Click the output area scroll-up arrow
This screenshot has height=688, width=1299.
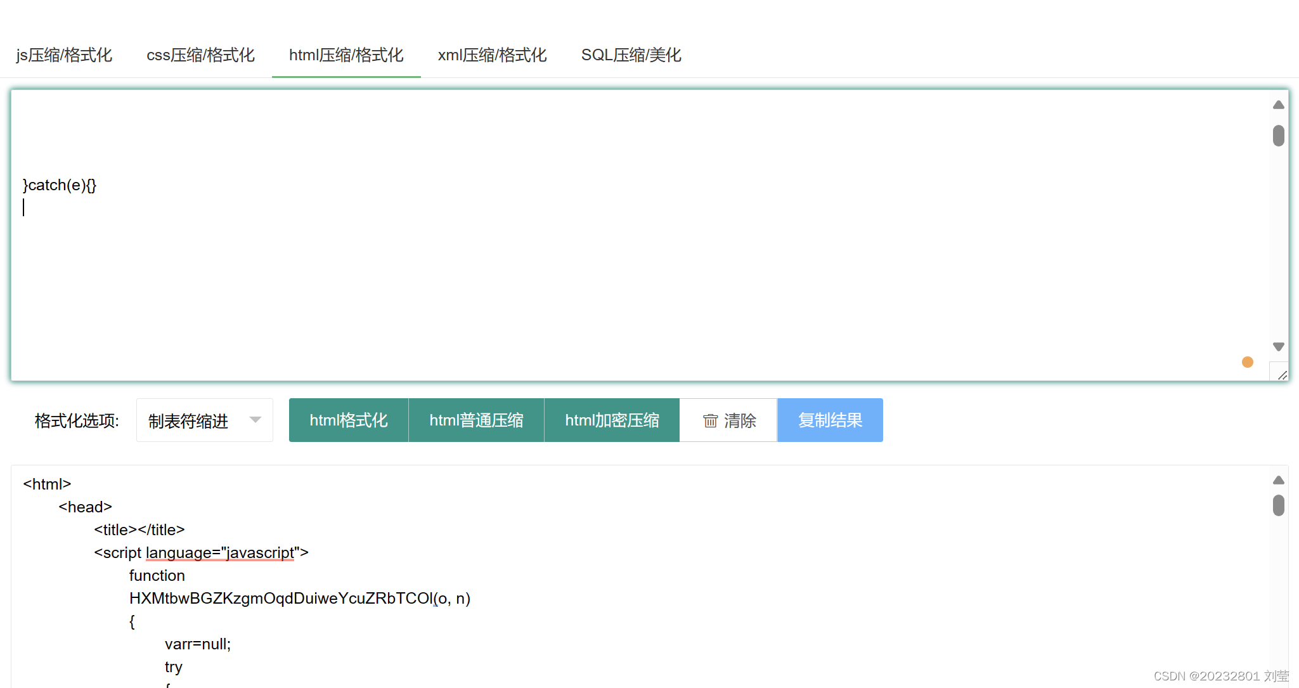coord(1279,481)
